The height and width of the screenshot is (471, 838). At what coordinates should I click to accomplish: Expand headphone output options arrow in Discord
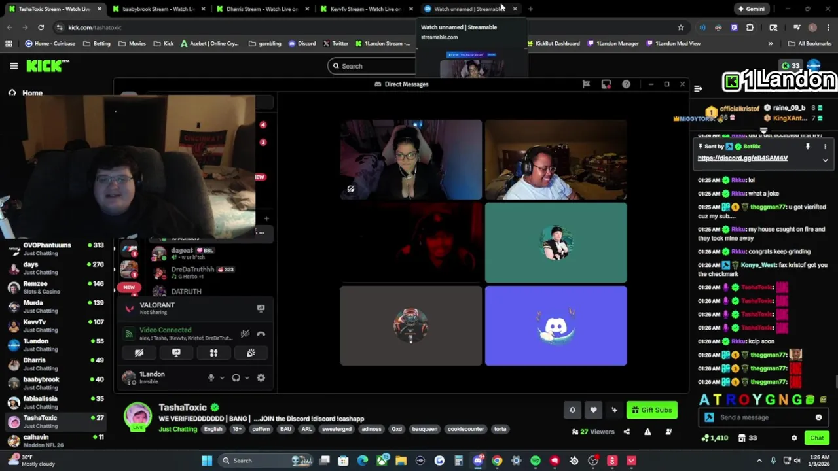(247, 377)
